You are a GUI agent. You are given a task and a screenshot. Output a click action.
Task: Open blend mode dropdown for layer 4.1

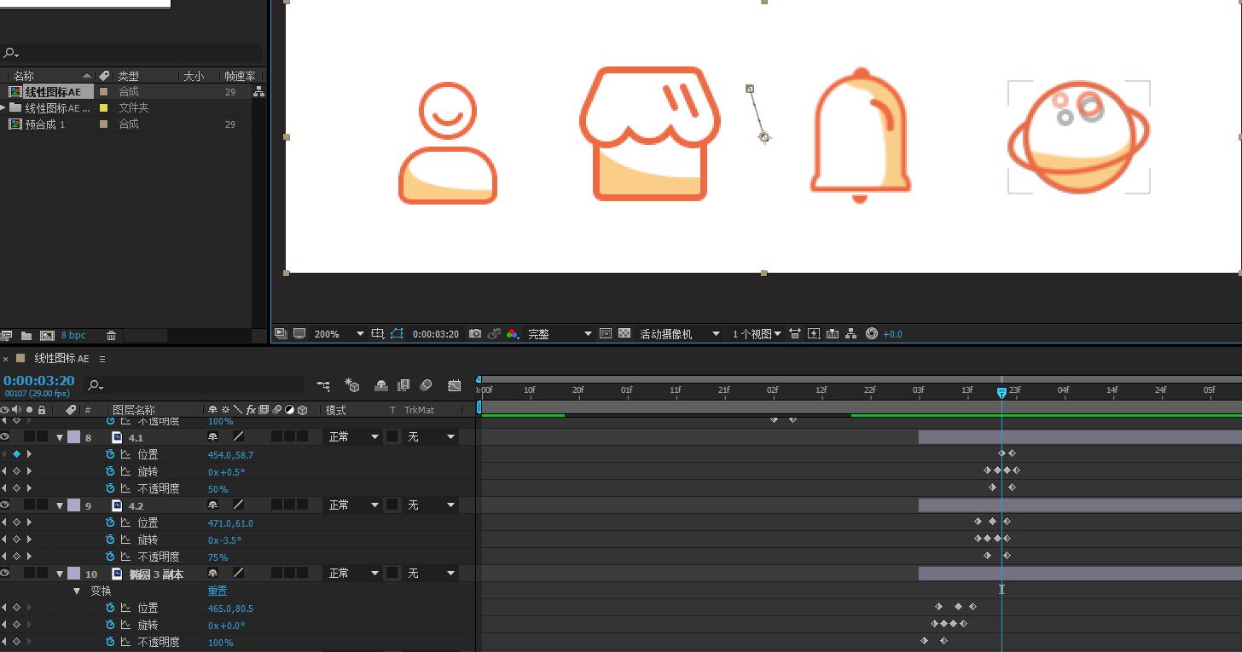(x=353, y=436)
